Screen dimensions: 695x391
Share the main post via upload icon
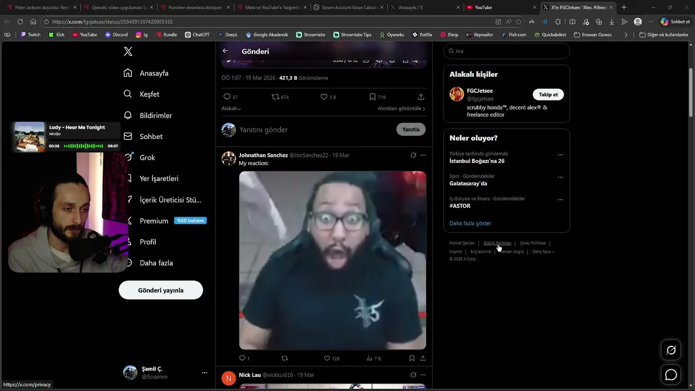pyautogui.click(x=421, y=97)
